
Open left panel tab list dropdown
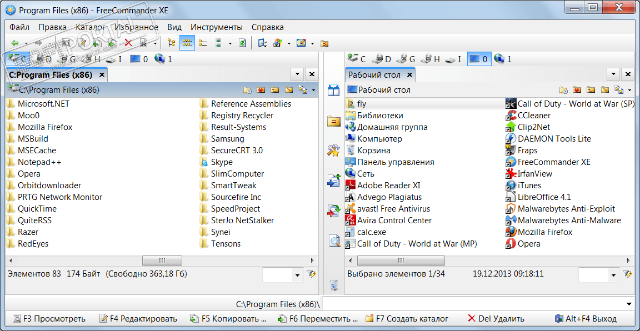coord(297,74)
